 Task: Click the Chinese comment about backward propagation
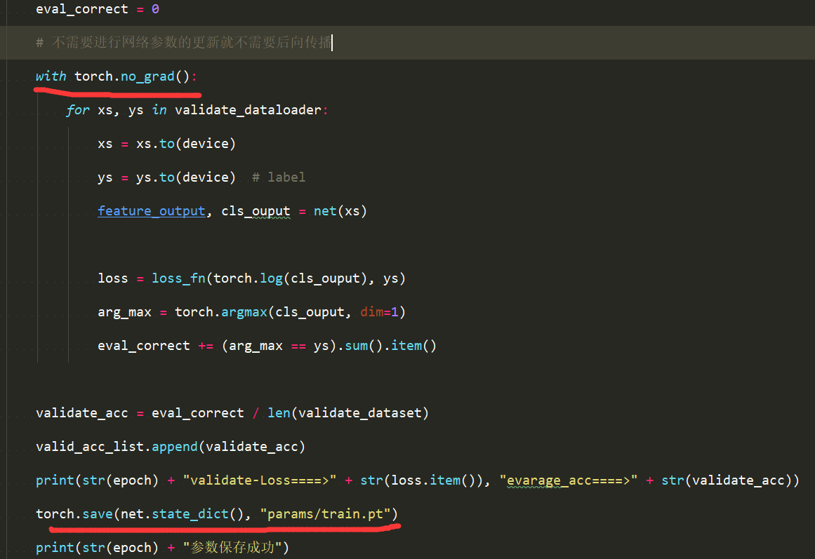tap(183, 42)
